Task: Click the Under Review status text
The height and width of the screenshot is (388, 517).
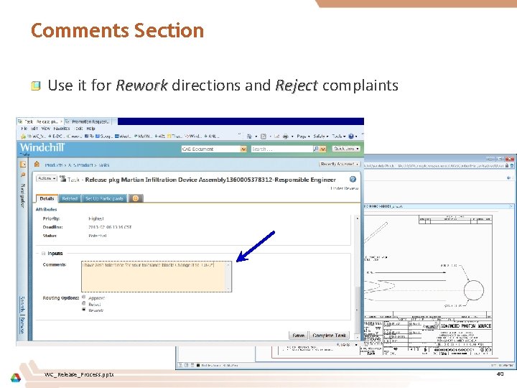Action: click(344, 188)
